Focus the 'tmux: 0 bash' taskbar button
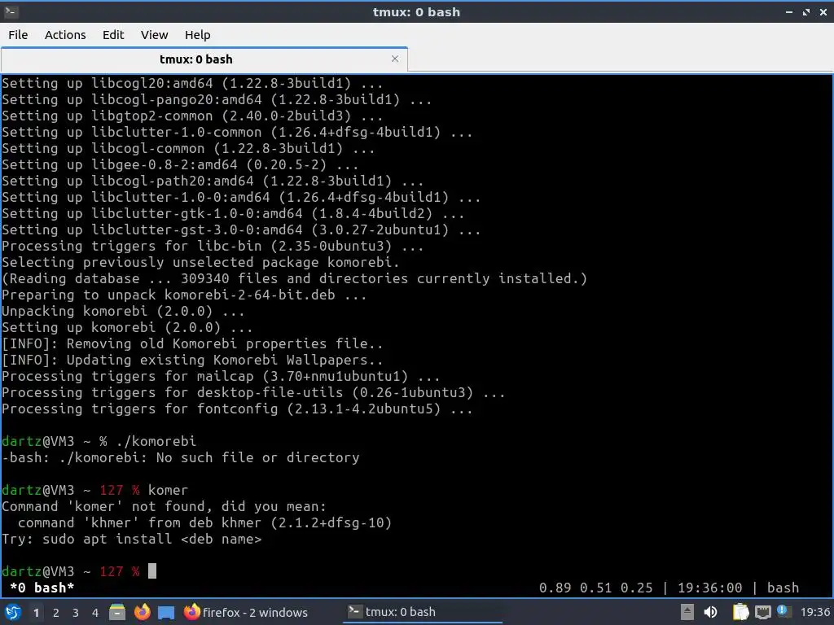The height and width of the screenshot is (625, 834). click(423, 612)
